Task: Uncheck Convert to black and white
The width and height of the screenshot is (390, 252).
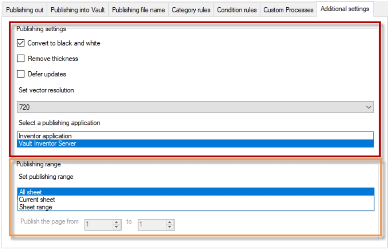Action: click(21, 43)
